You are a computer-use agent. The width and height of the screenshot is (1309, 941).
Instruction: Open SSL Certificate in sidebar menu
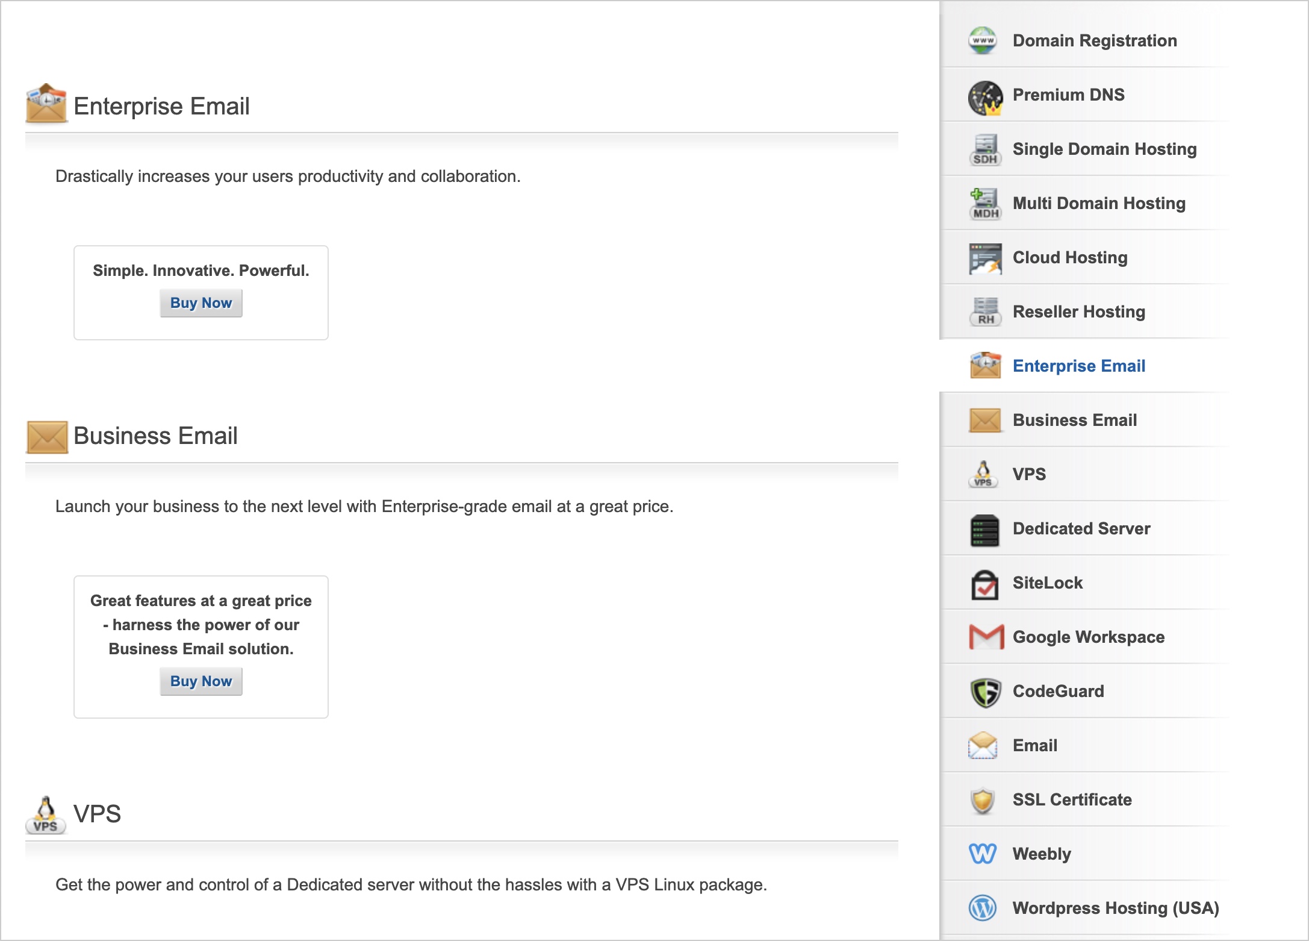tap(1072, 799)
